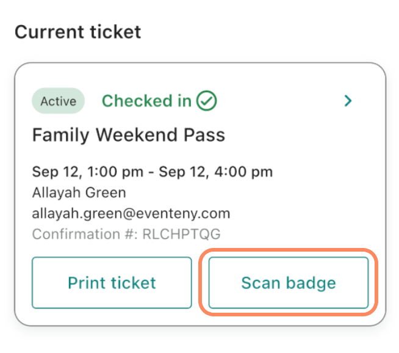The height and width of the screenshot is (353, 399).
Task: Expand ticket details with right chevron
Action: [x=348, y=101]
